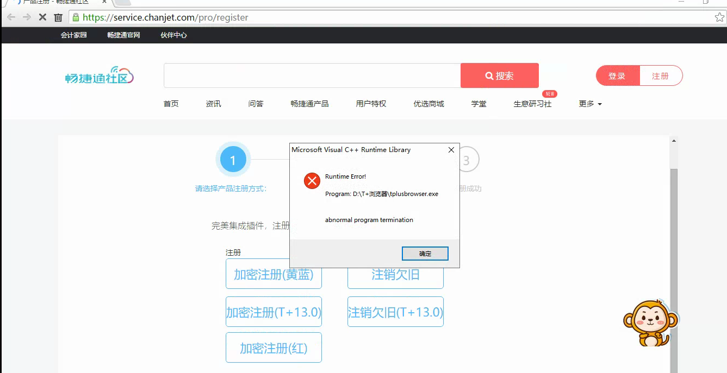
Task: Choose 加密注册(黄蓝) registration option
Action: [x=274, y=274]
